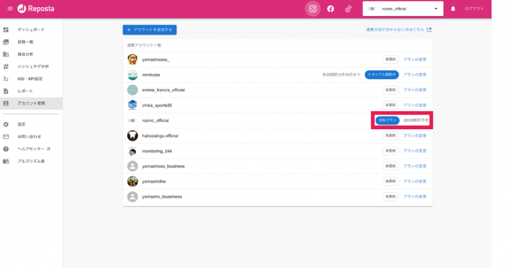Click トライアル期間中 badge for mintkobe
Image resolution: width=511 pixels, height=268 pixels.
coord(382,75)
